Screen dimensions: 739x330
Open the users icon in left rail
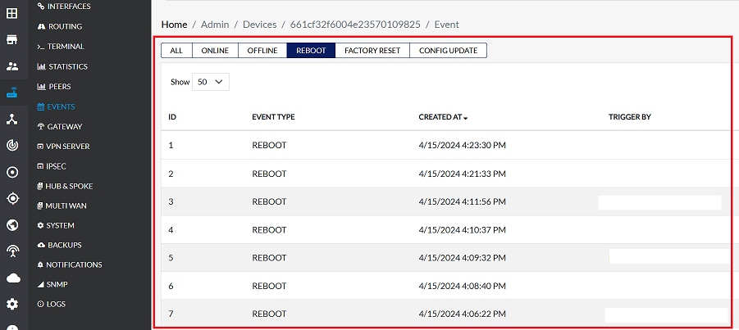click(11, 66)
